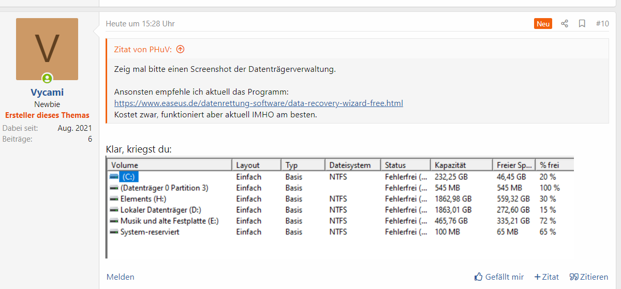Viewport: 621px width, 289px height.
Task: Bookmark this post with the bookmark icon
Action: (x=582, y=24)
